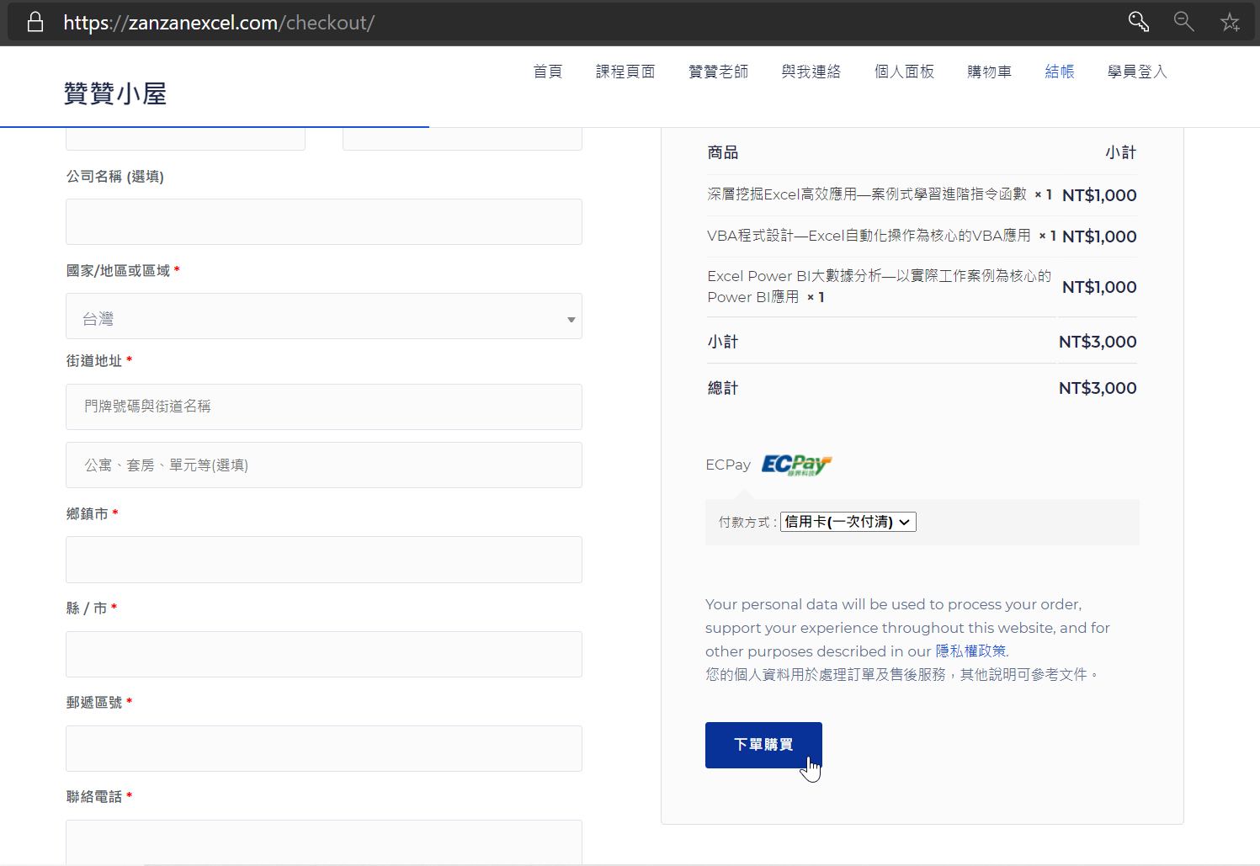Click the 公司名稱 input field
This screenshot has height=866, width=1260.
coord(324,222)
